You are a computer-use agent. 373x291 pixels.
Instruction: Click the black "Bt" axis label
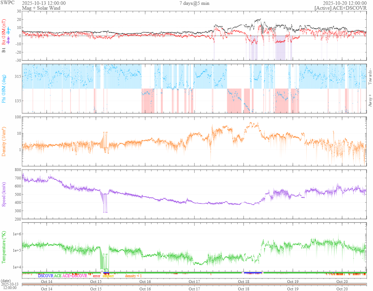point(4,50)
